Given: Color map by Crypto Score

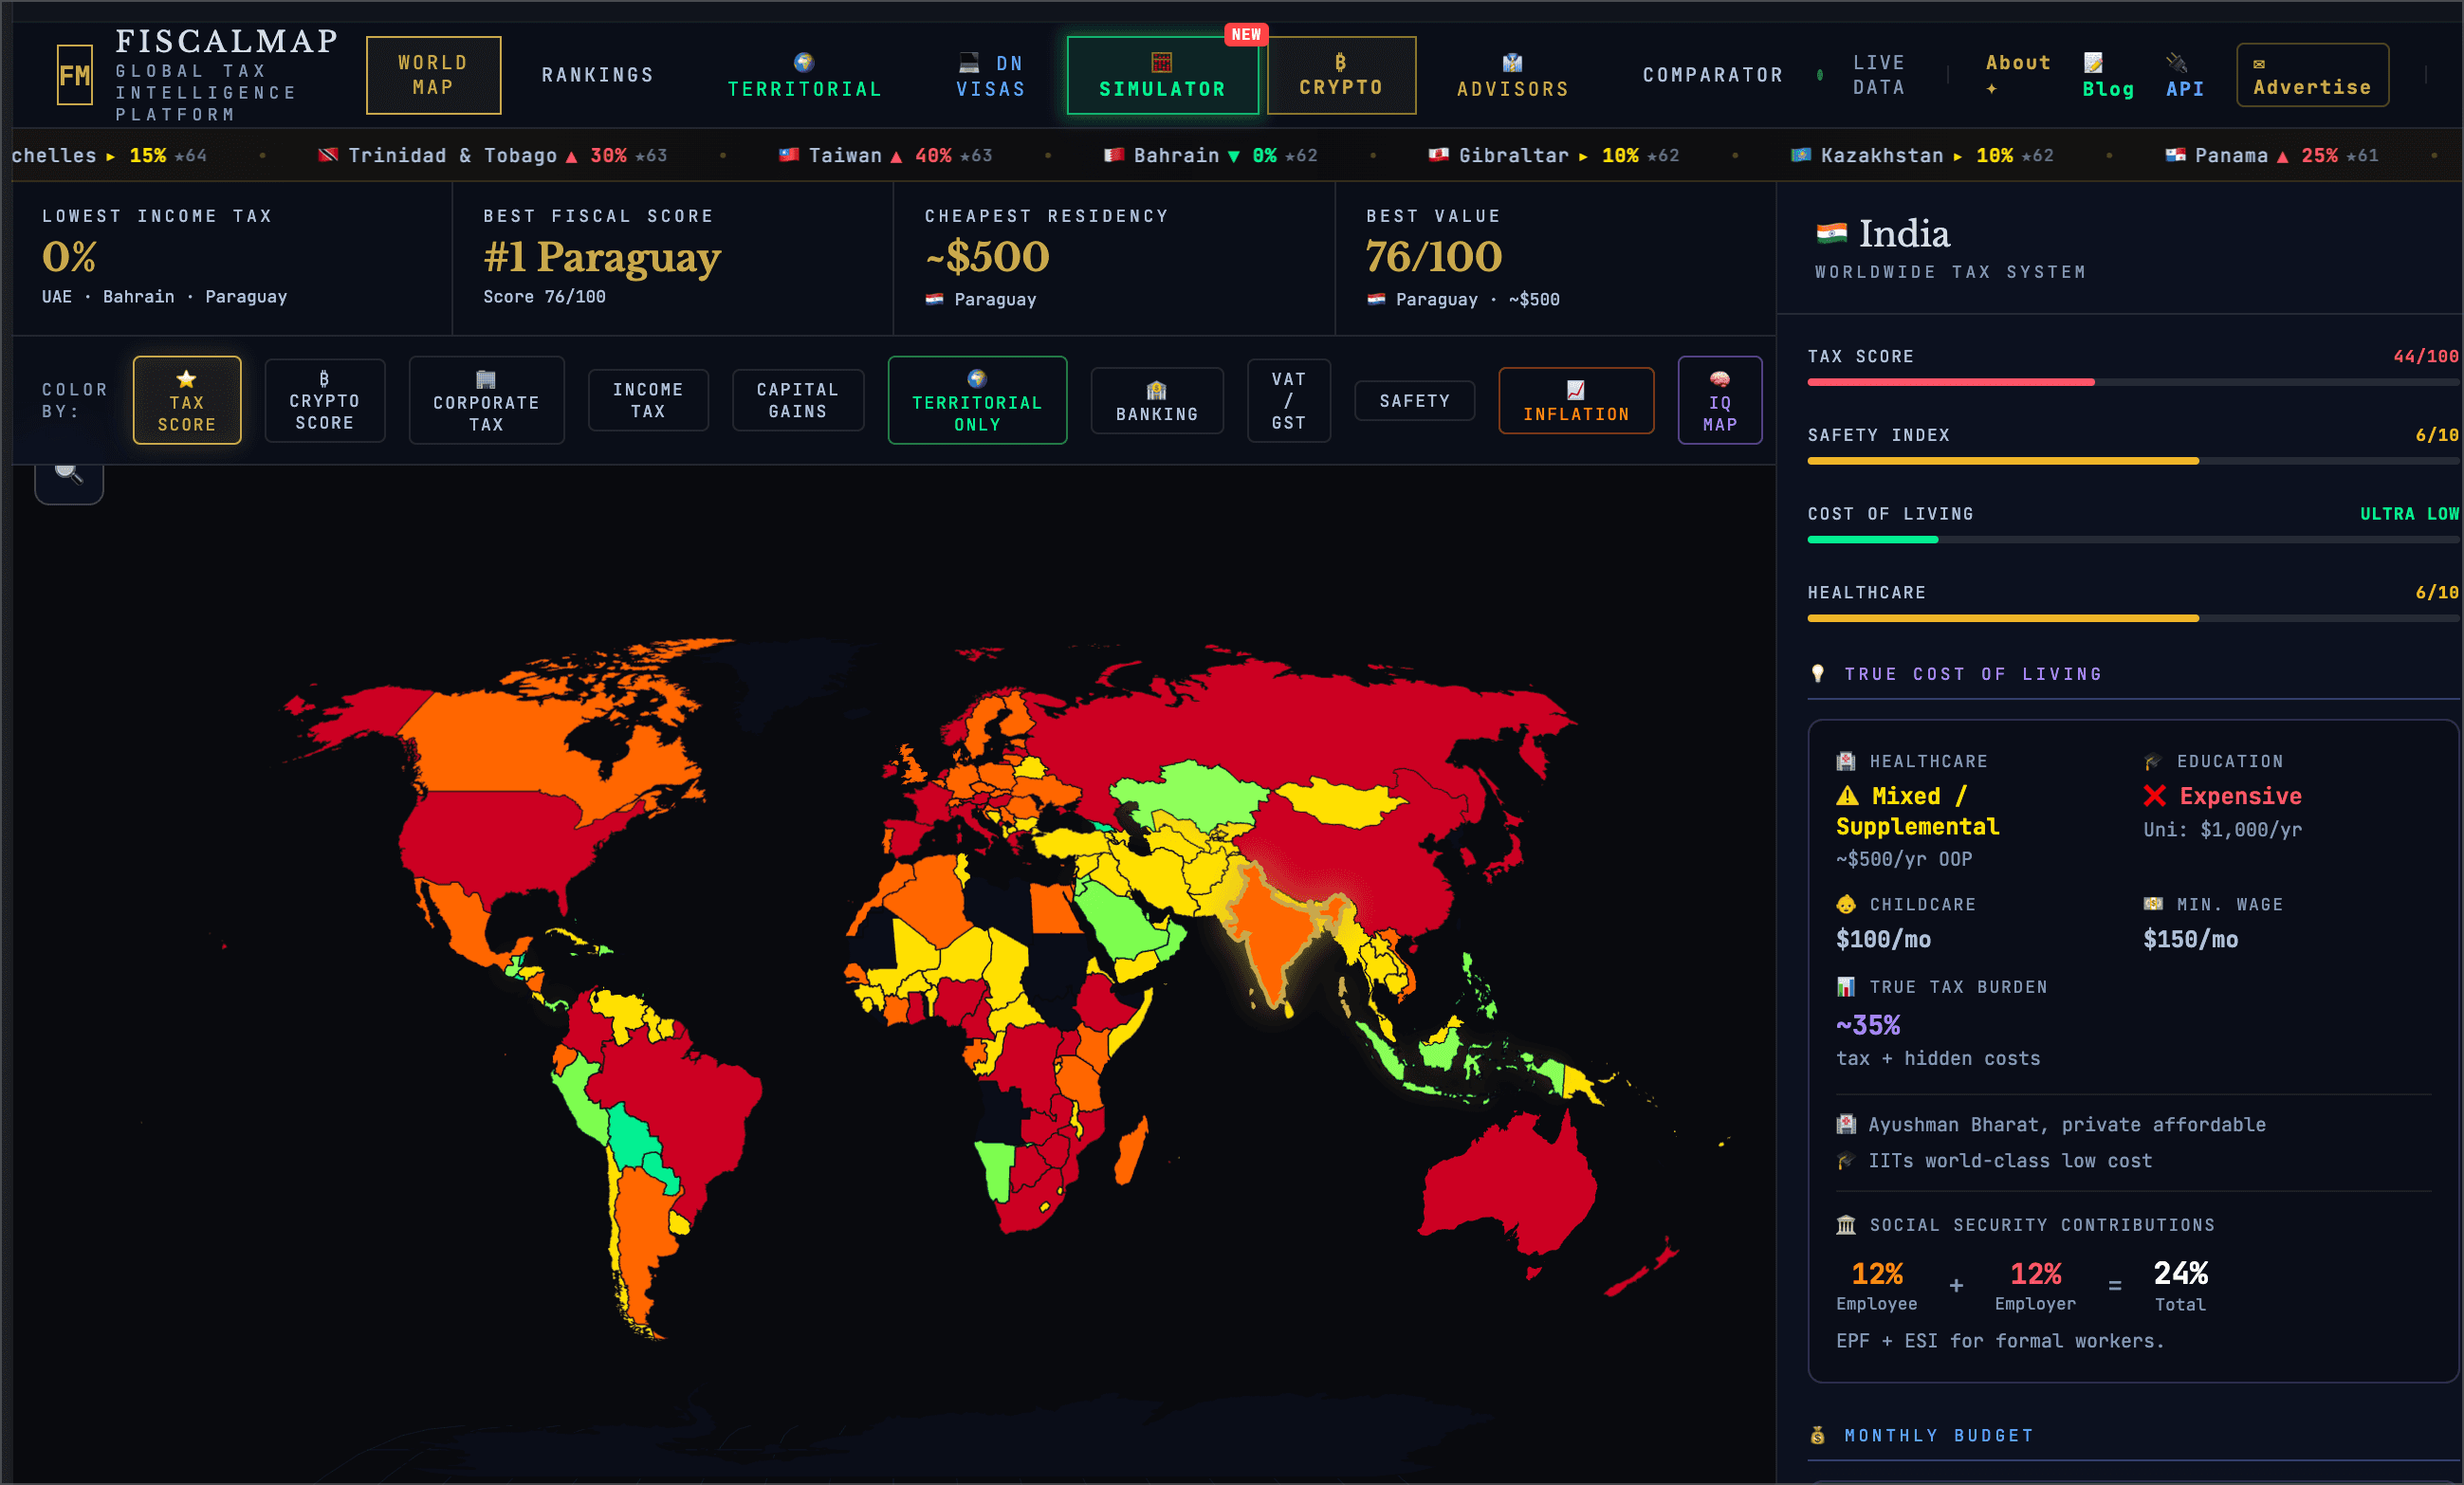Looking at the screenshot, I should click(324, 401).
